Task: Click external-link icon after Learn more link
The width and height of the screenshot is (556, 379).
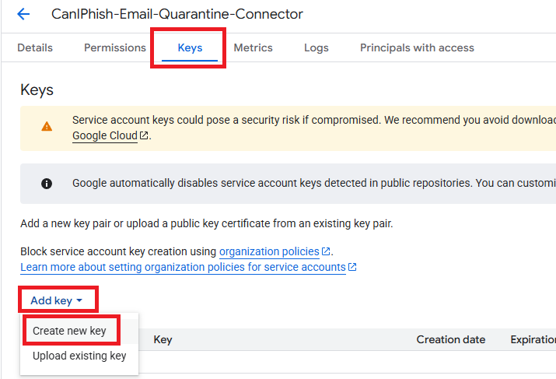Action: coord(352,267)
